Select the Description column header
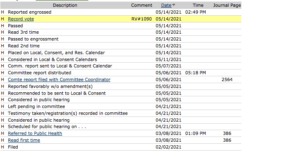 [x=65, y=5]
